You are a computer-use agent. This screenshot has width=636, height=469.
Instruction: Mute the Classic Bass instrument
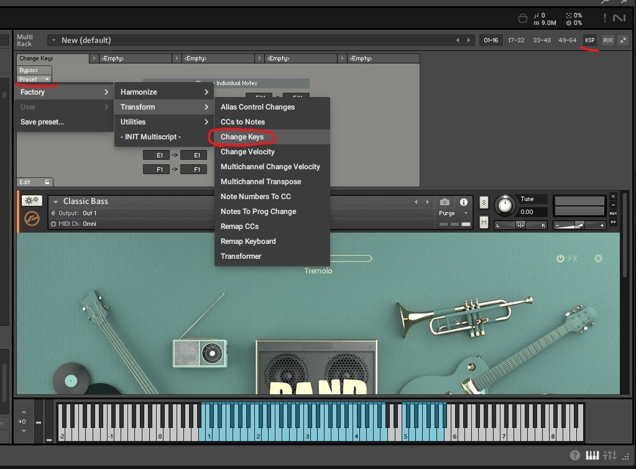[484, 222]
